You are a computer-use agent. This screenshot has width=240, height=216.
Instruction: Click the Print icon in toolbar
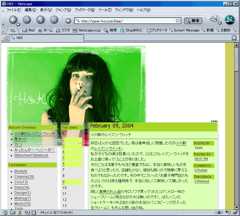pyautogui.click(x=214, y=19)
